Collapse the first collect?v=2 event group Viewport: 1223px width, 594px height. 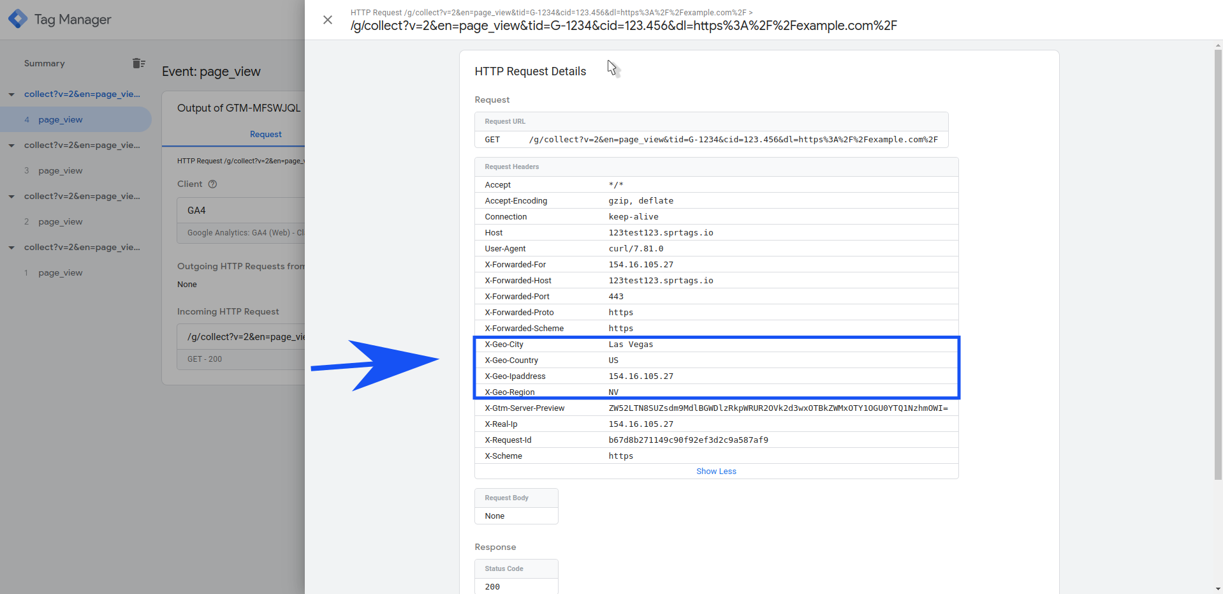(x=10, y=94)
